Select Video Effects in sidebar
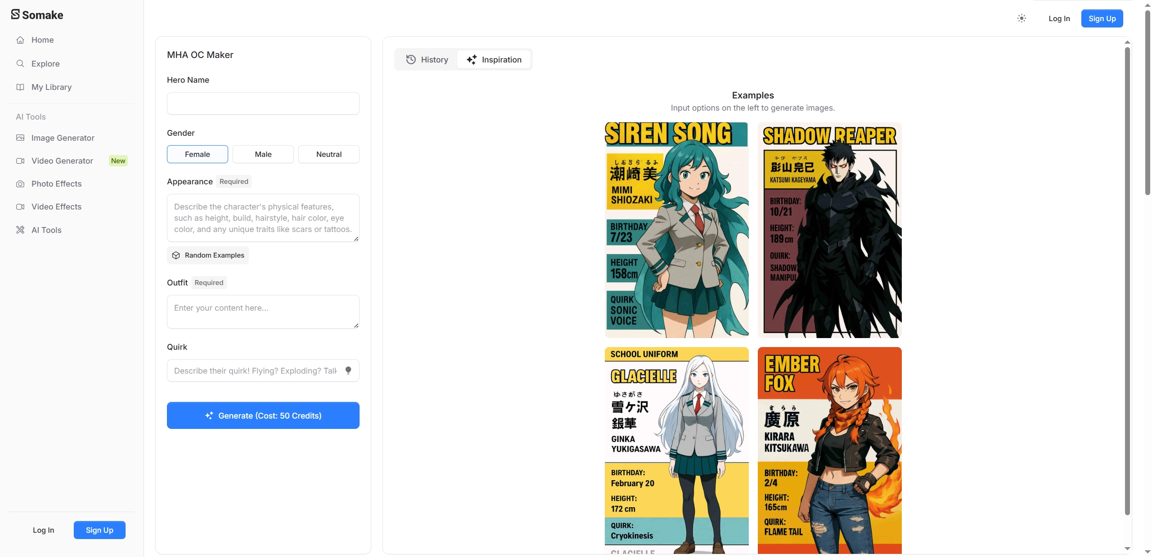Image resolution: width=1152 pixels, height=557 pixels. tap(56, 207)
